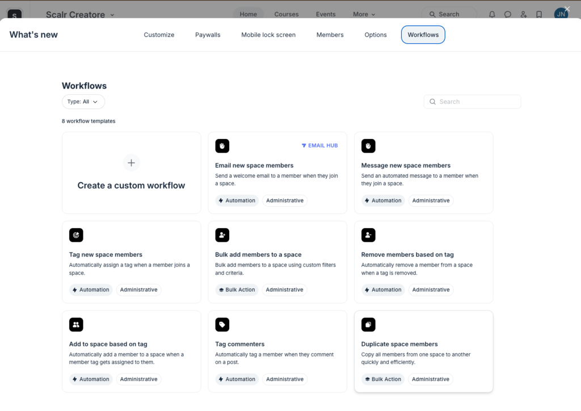Viewport: 581px width, 411px height.
Task: Open notifications bell icon
Action: (492, 14)
